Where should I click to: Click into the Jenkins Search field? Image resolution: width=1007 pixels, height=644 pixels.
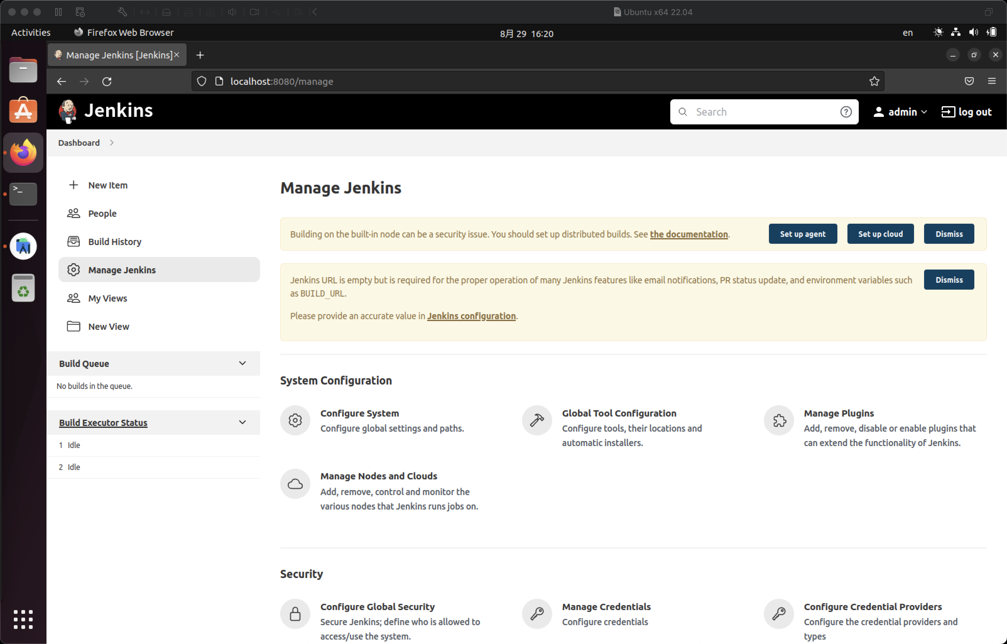pyautogui.click(x=764, y=112)
